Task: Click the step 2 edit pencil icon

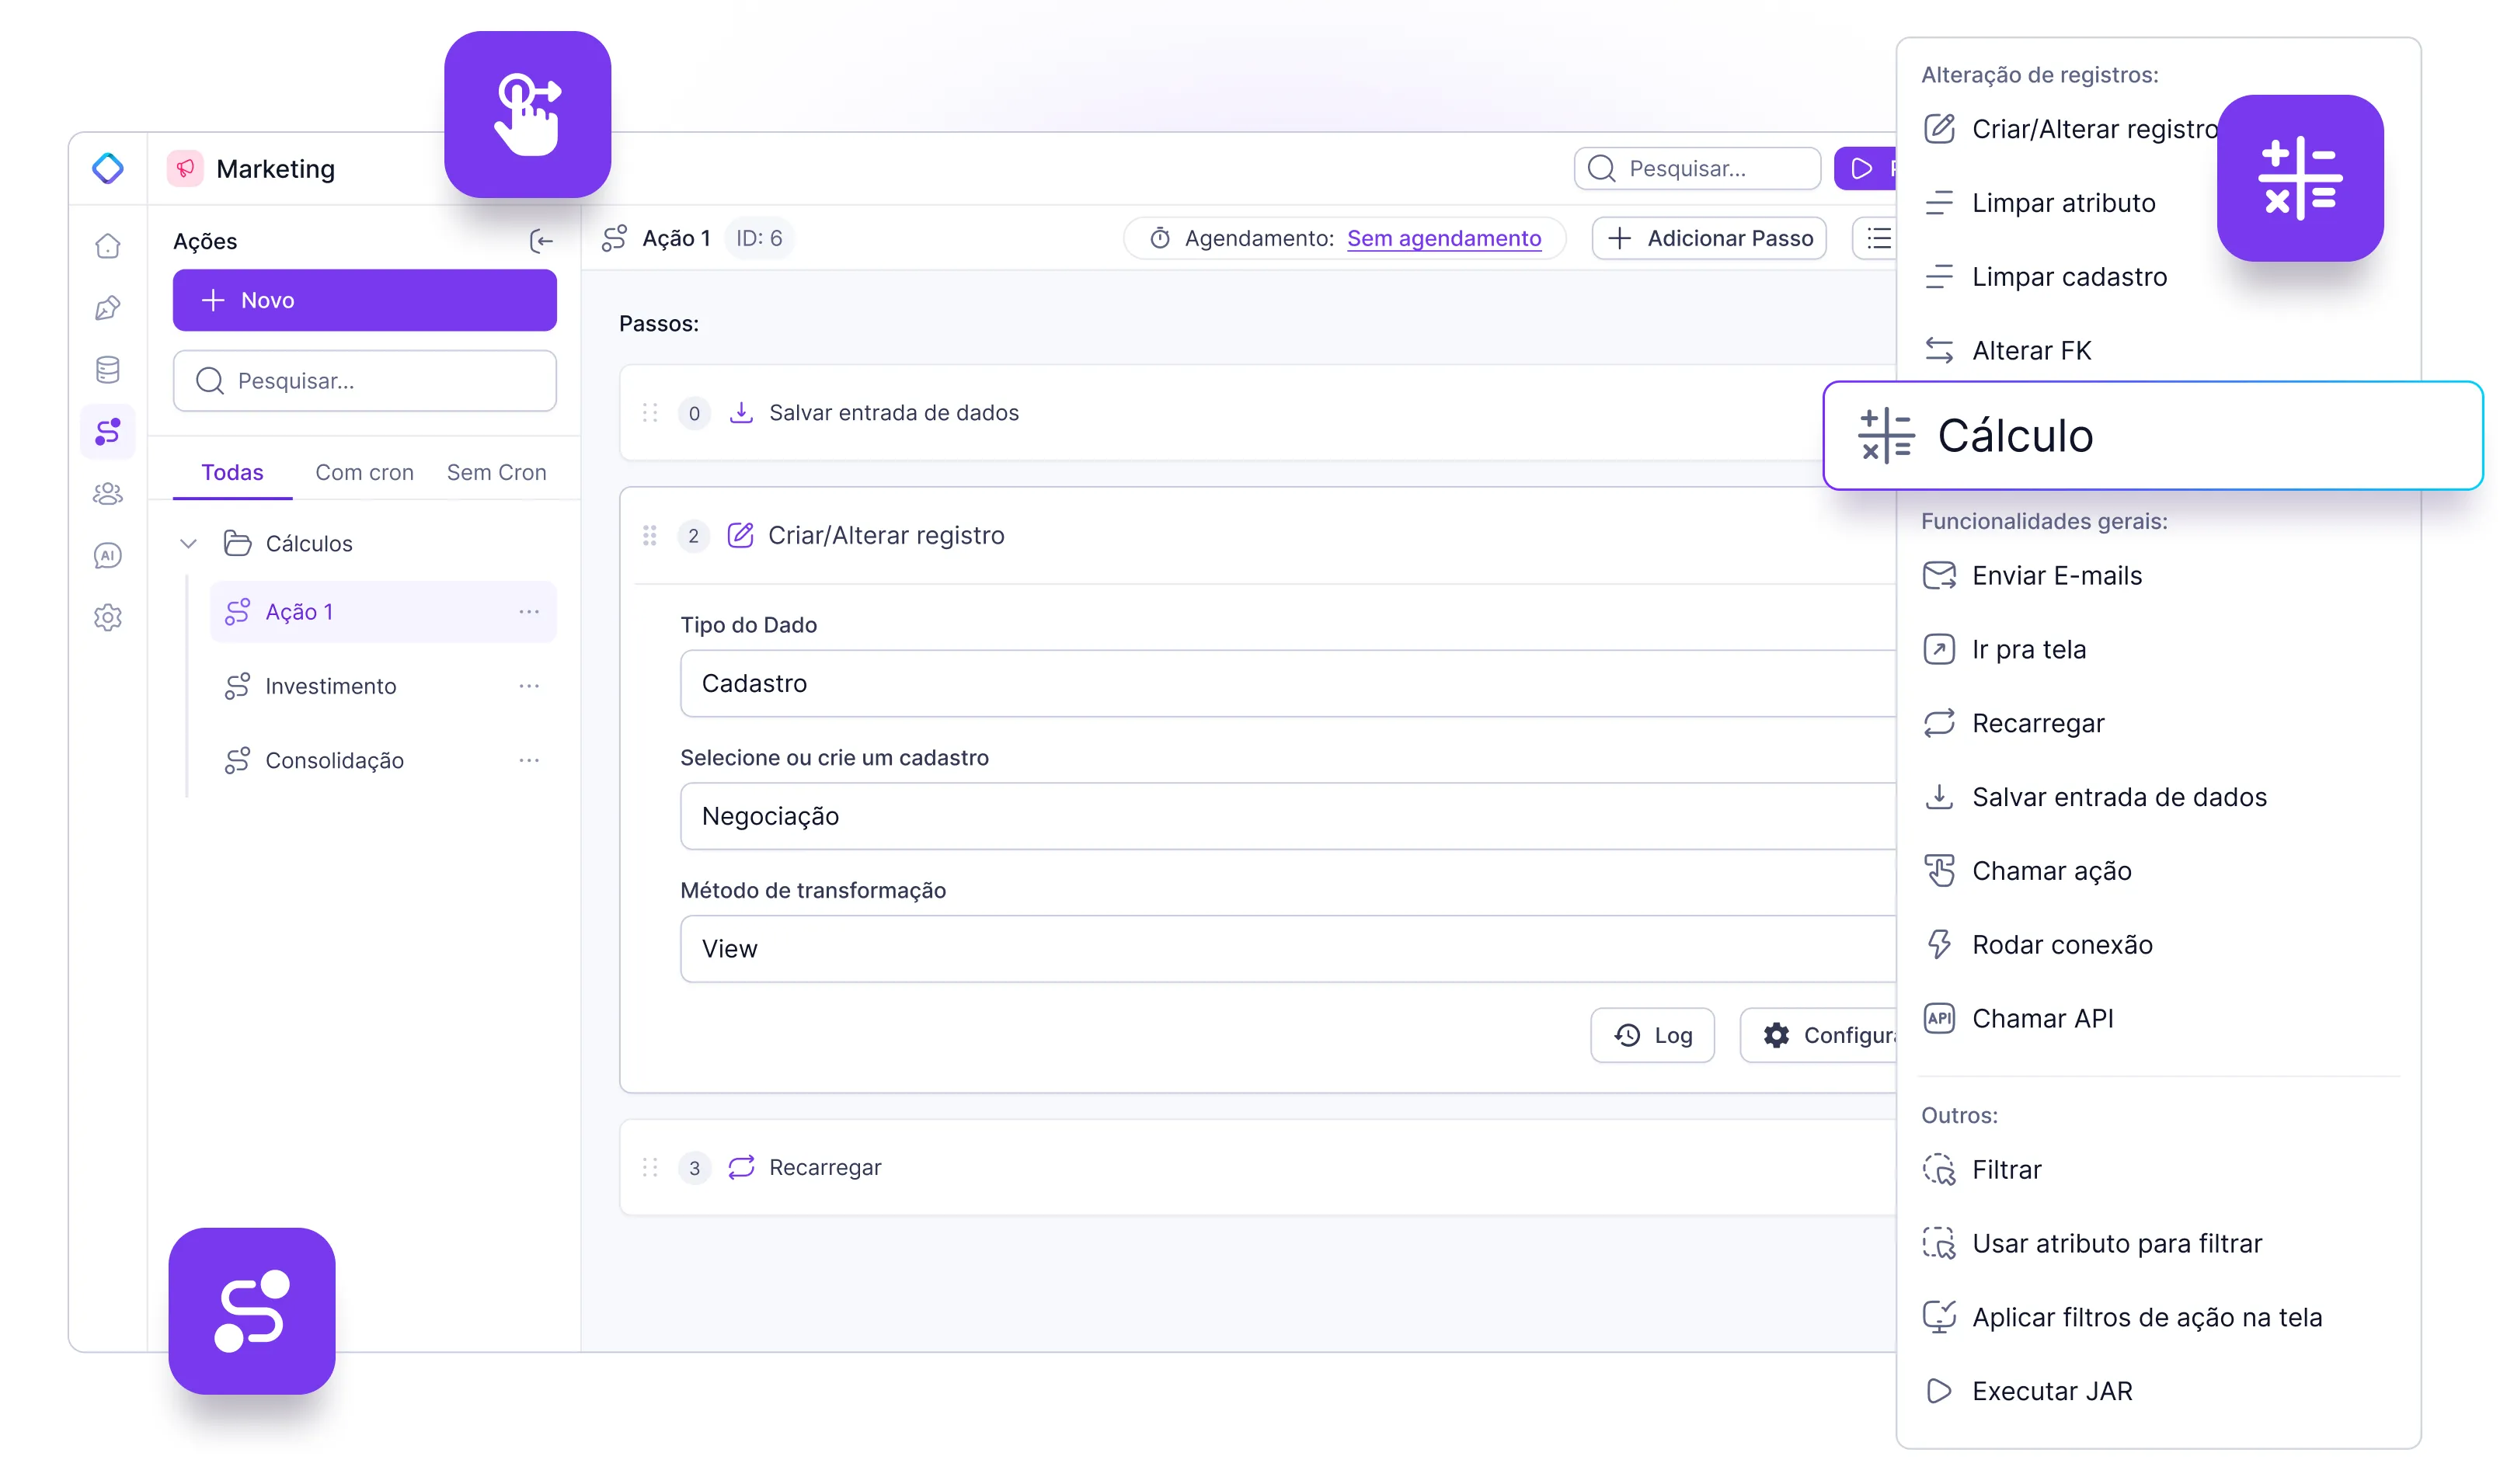Action: [740, 536]
